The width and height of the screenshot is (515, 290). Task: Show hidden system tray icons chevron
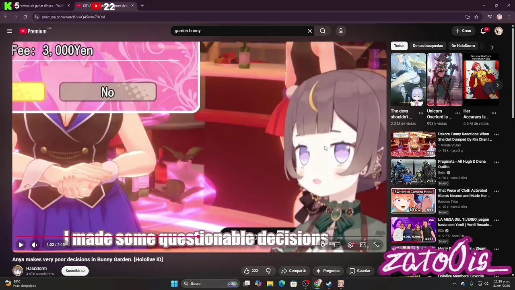click(455, 284)
